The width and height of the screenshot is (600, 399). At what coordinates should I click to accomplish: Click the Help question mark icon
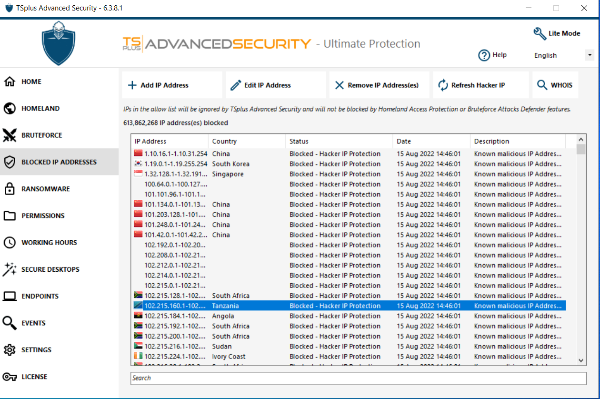(484, 55)
